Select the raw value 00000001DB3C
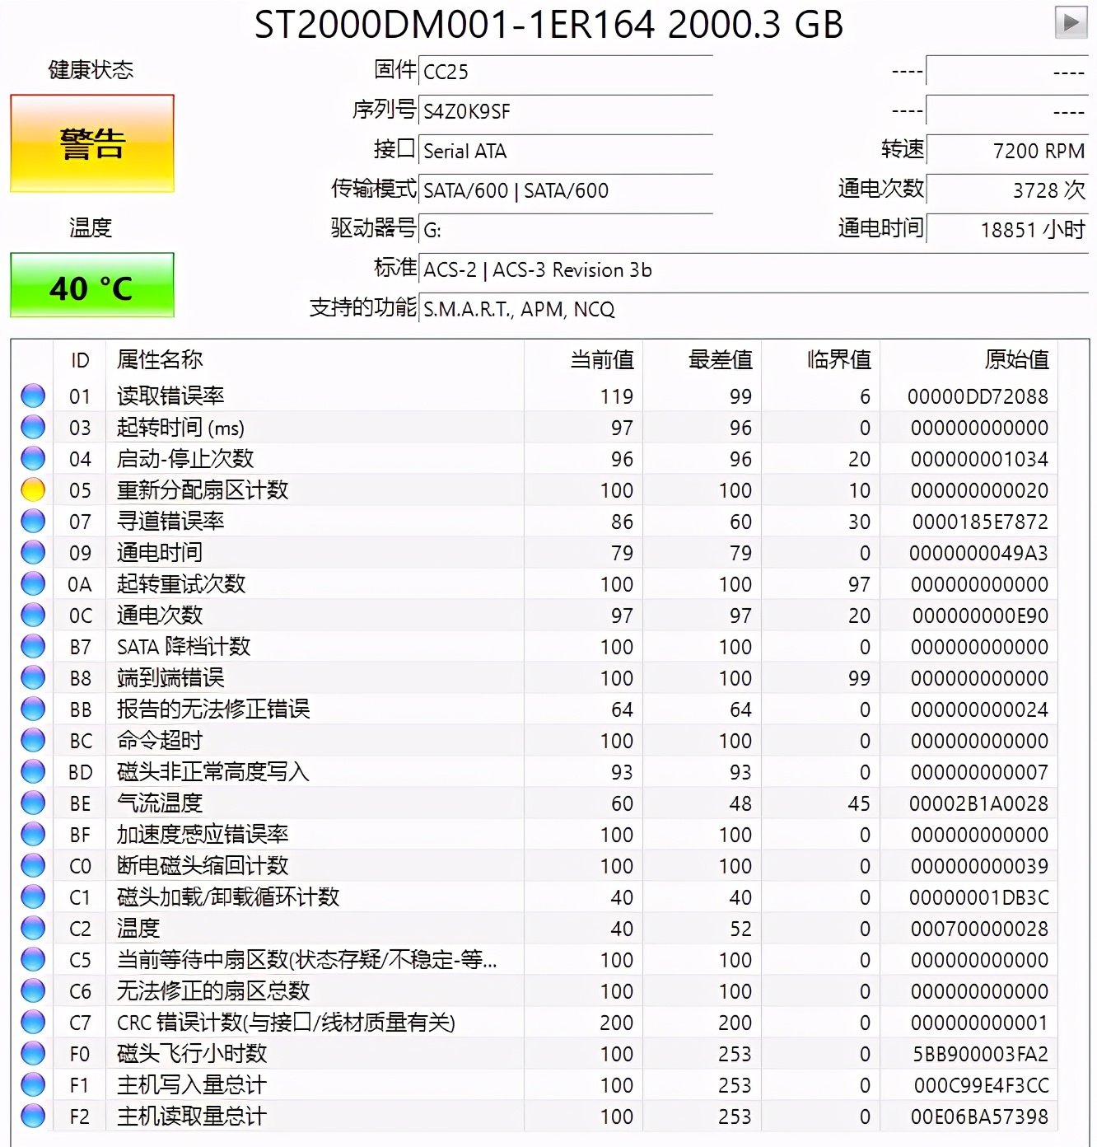Viewport: 1097px width, 1147px height. (x=978, y=897)
